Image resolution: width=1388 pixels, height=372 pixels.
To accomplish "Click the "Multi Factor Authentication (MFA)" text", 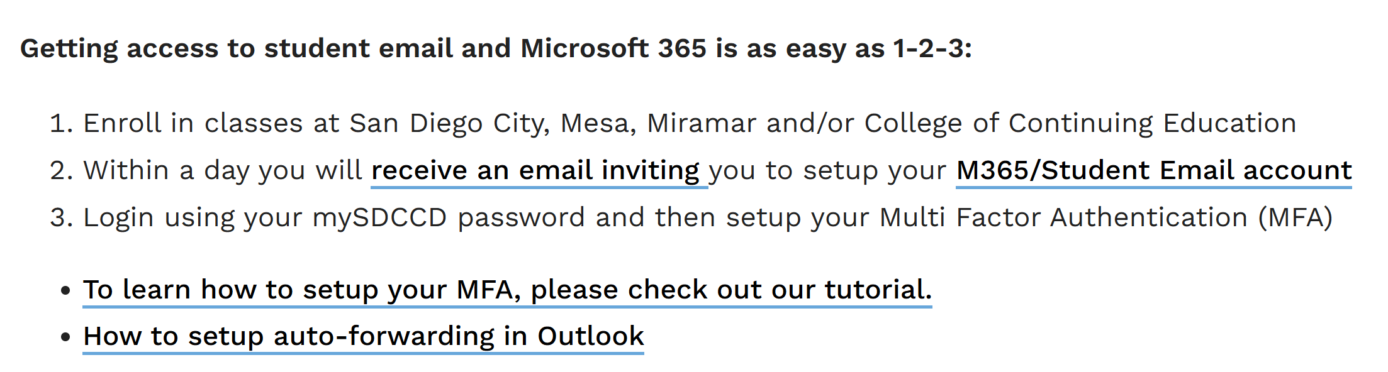I will click(1105, 217).
